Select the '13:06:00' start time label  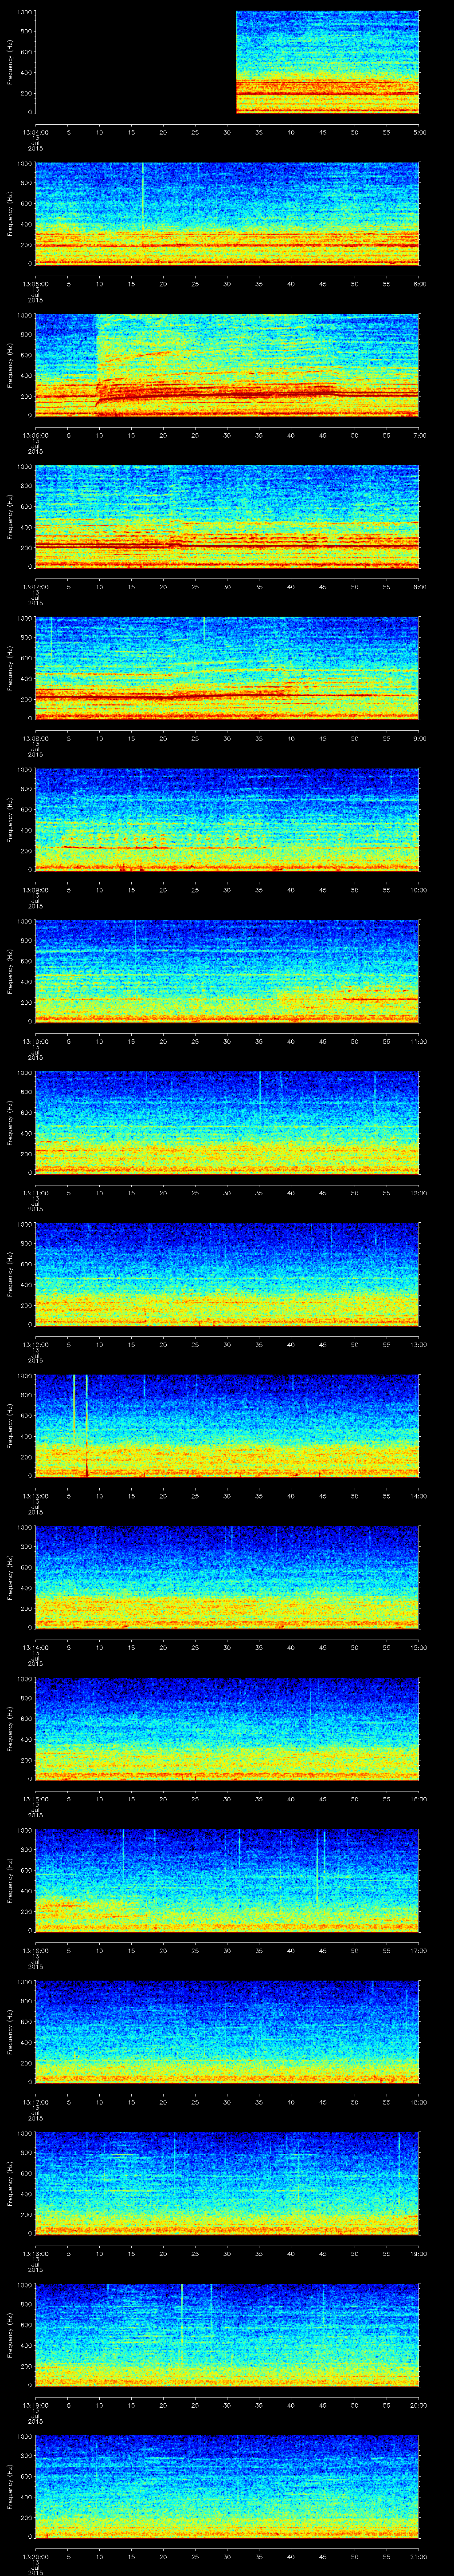pyautogui.click(x=35, y=435)
